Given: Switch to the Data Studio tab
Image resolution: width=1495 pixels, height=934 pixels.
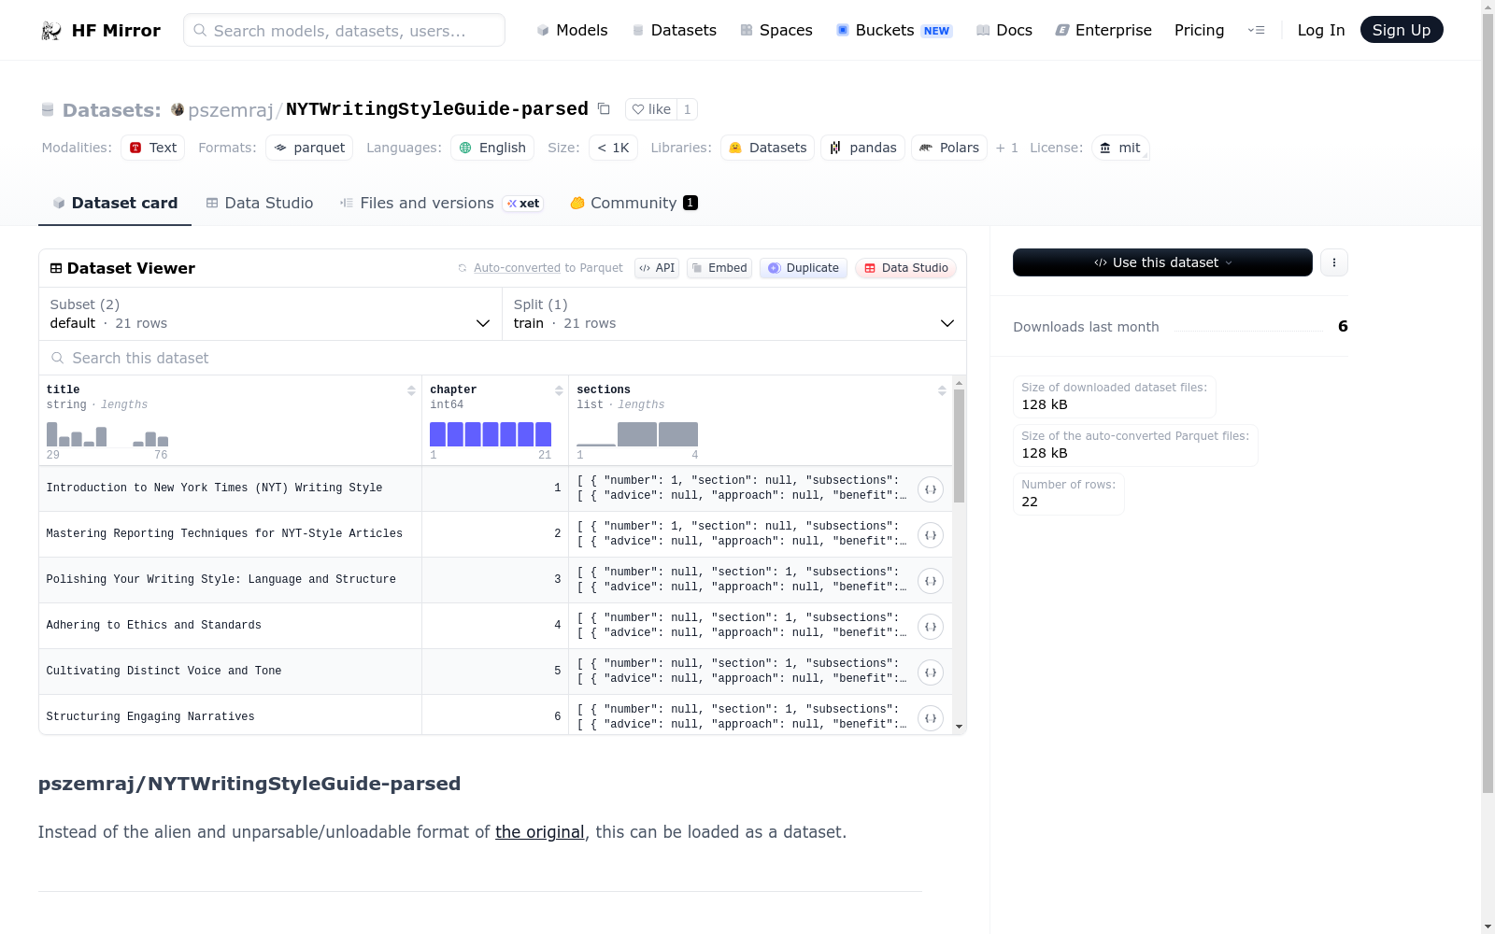Looking at the screenshot, I should click(x=260, y=203).
